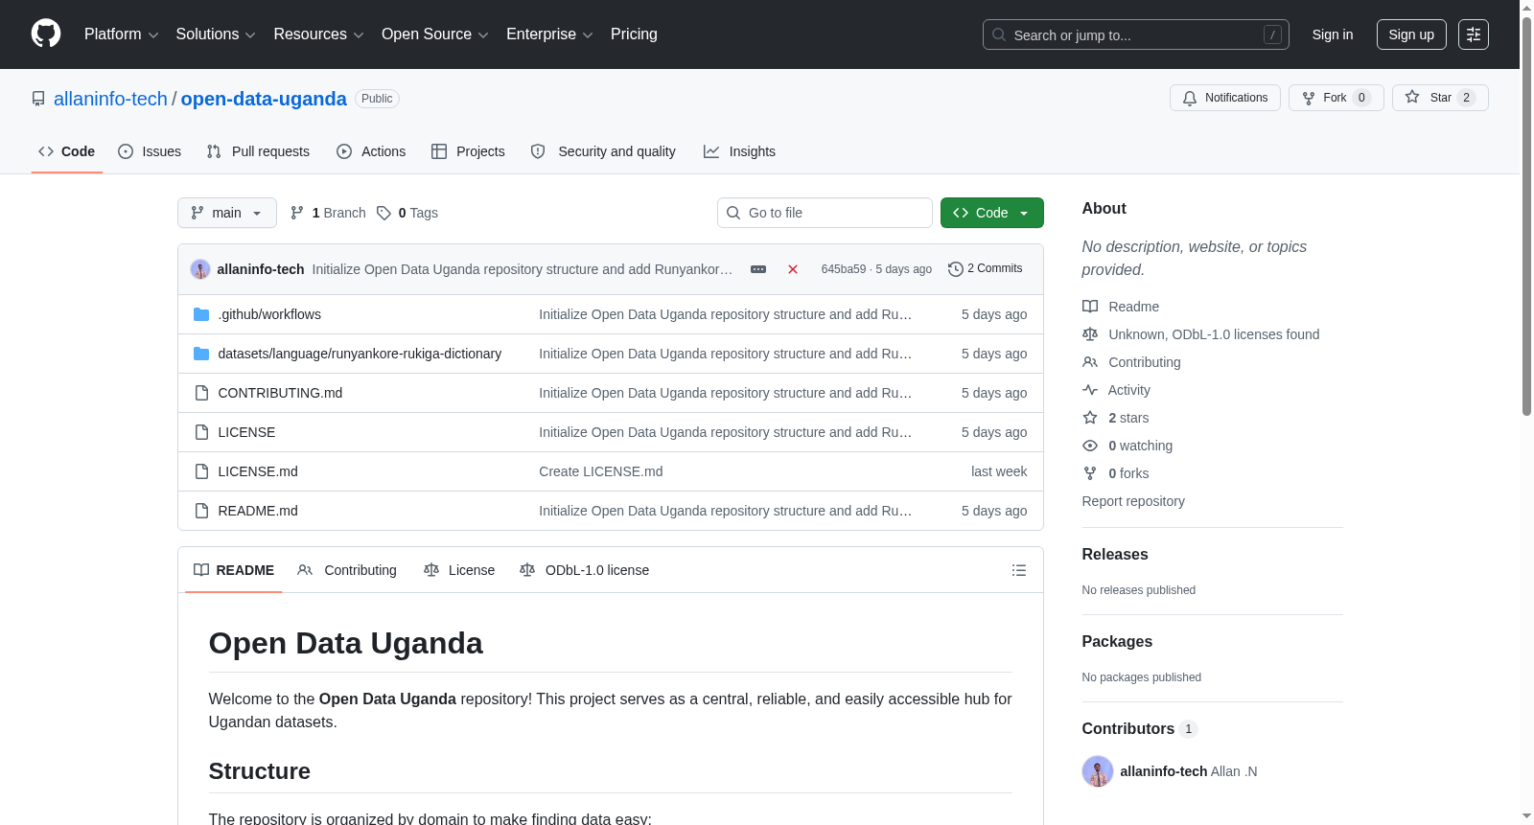This screenshot has height=825, width=1534.
Task: Click the star icon beside 2 stars
Action: [1090, 418]
